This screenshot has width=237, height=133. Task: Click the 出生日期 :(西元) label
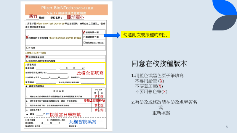click(x=33, y=78)
